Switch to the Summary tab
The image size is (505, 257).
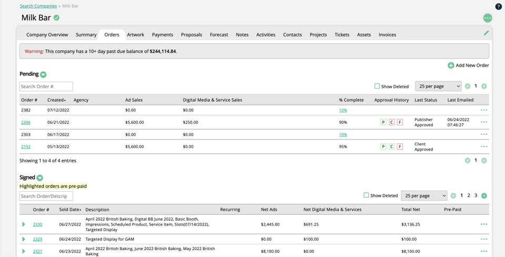pyautogui.click(x=86, y=35)
